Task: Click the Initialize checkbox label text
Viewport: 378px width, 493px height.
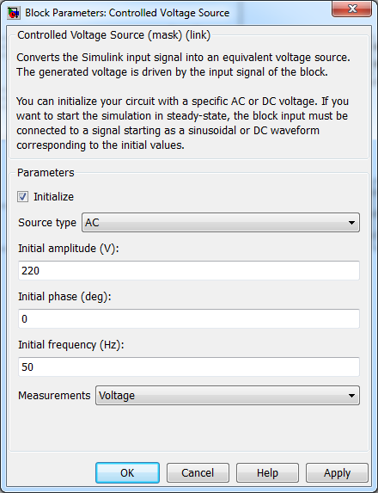Action: [x=53, y=197]
